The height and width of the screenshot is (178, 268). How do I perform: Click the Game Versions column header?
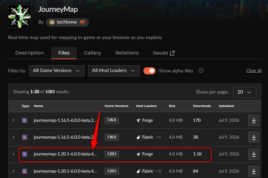(116, 106)
